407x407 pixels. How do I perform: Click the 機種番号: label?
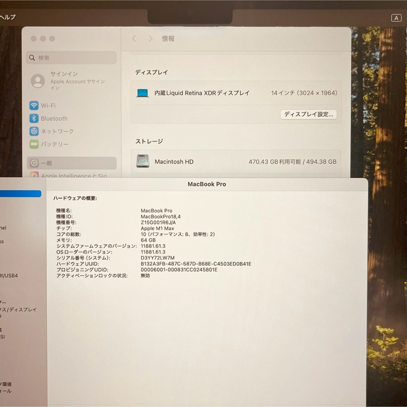click(66, 222)
